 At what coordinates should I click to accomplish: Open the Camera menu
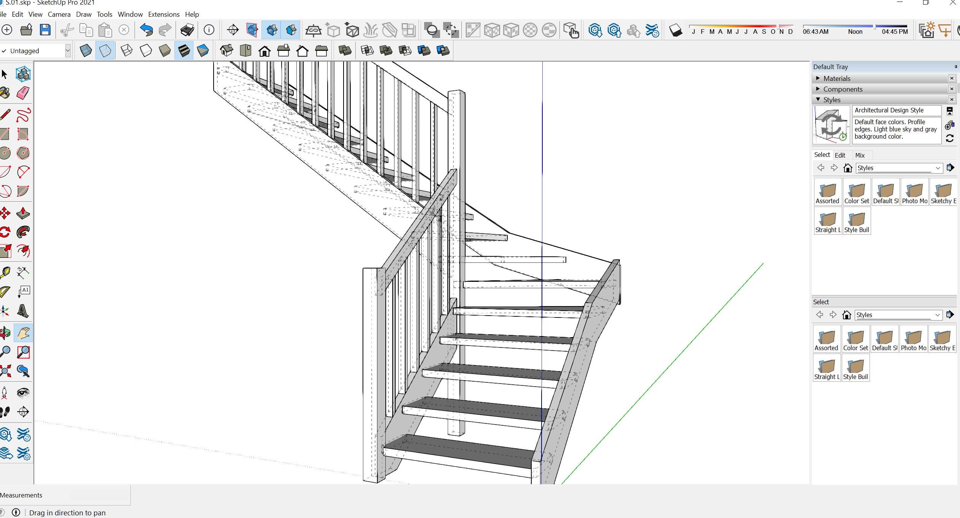tap(59, 14)
